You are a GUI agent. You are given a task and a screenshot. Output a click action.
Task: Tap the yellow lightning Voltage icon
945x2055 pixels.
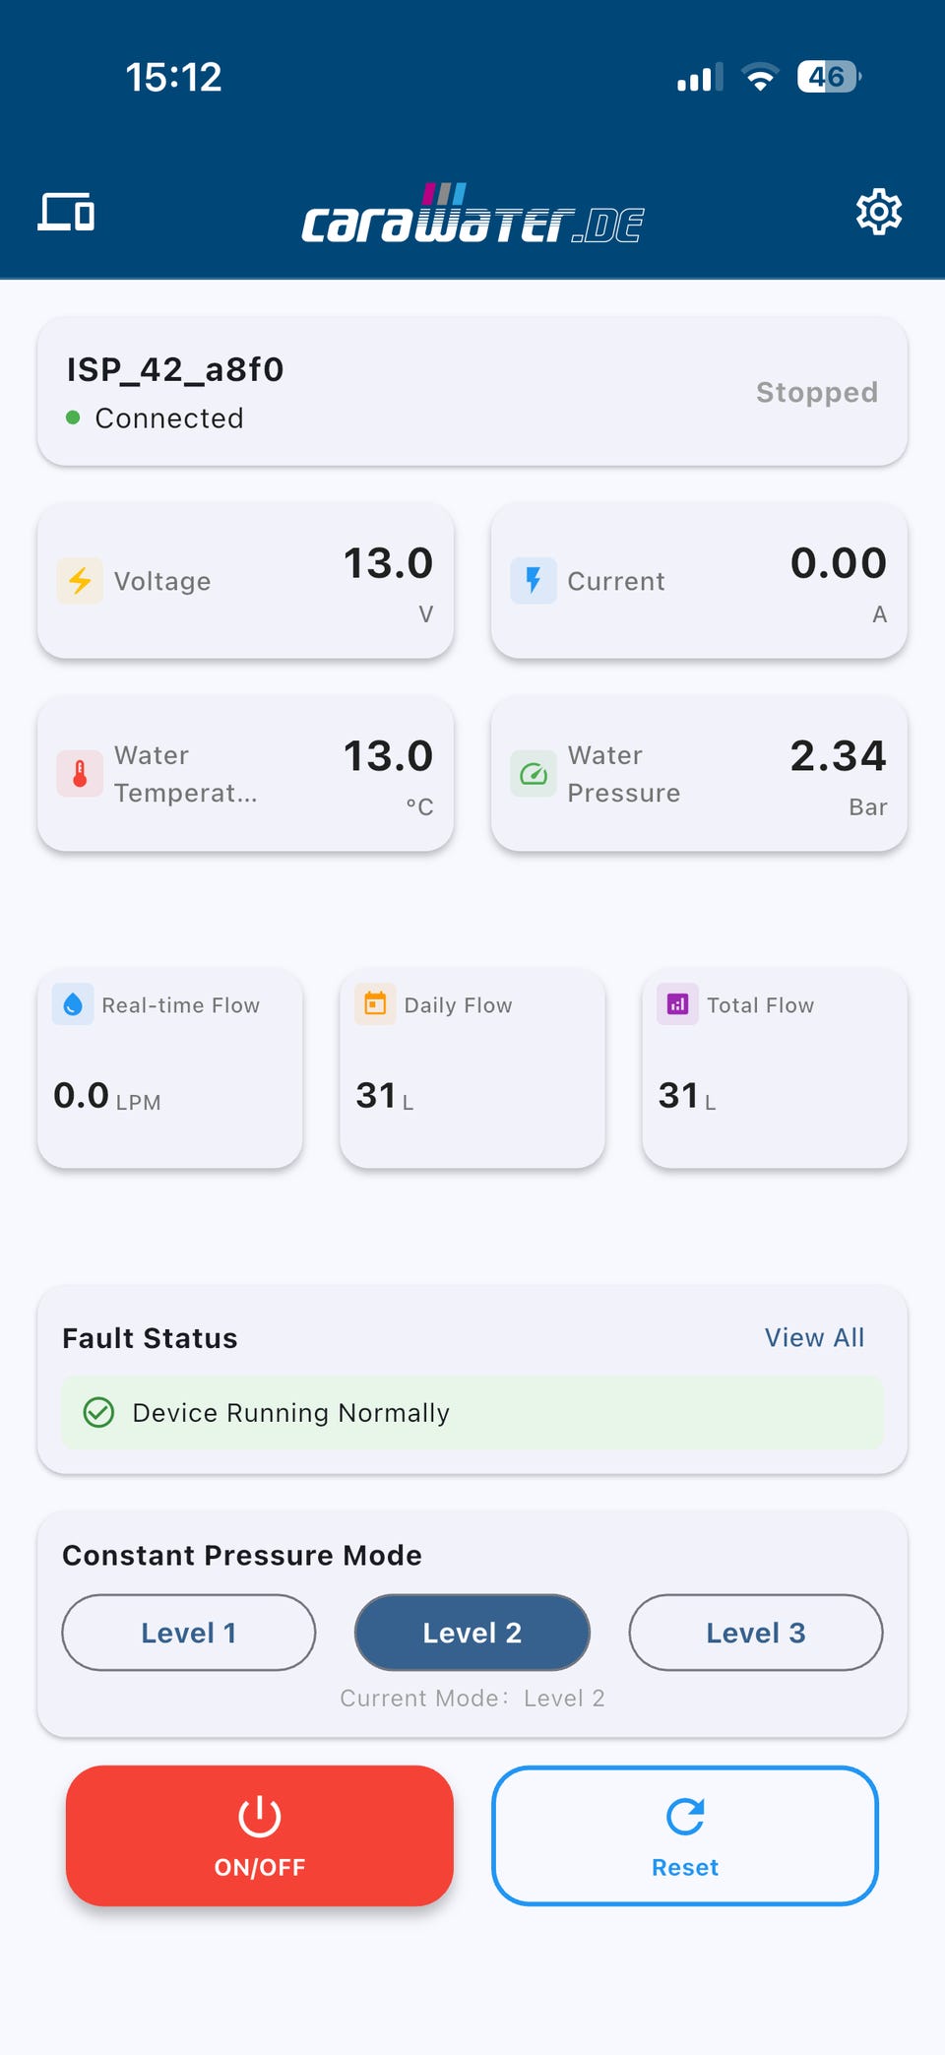pyautogui.click(x=80, y=581)
